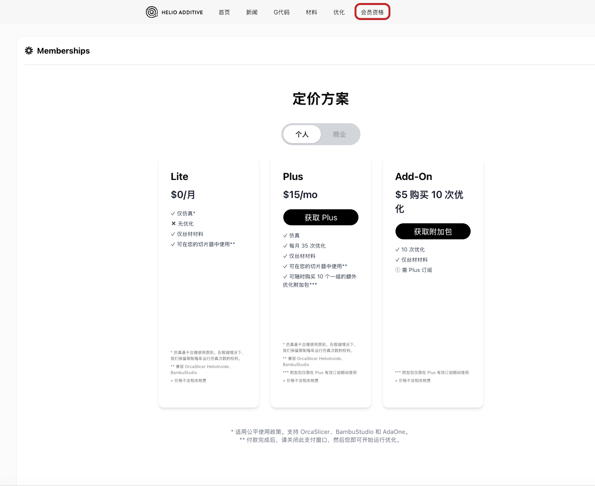Viewport: 595px width, 486px height.
Task: Click the 适用公平使用政策 footnote
Action: pyautogui.click(x=321, y=432)
